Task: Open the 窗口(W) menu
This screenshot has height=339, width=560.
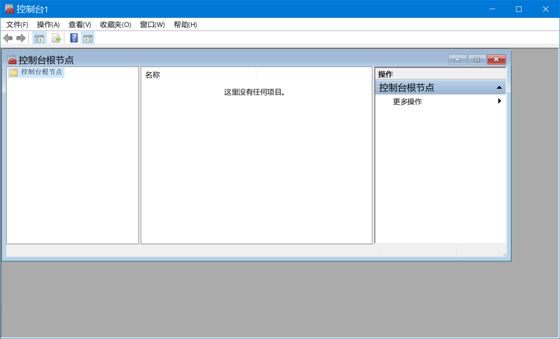Action: [x=152, y=25]
